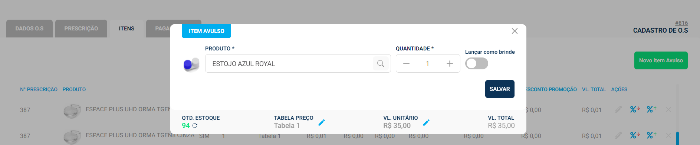Switch to the Dados O.S tab
Screen dimensions: 700x145
coord(29,29)
